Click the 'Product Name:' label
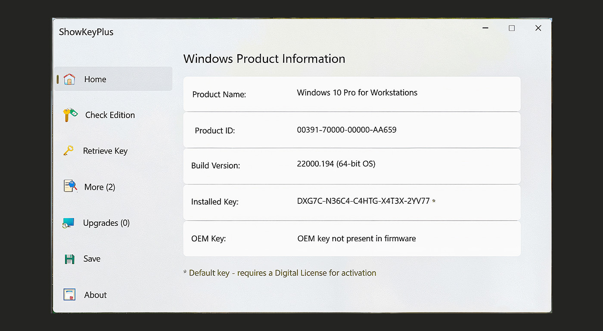The width and height of the screenshot is (603, 331). [219, 94]
